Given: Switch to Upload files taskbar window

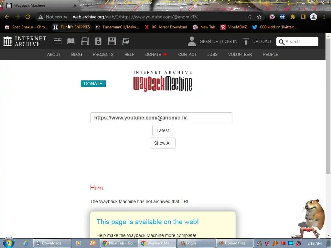Looking at the screenshot, I should [235, 243].
